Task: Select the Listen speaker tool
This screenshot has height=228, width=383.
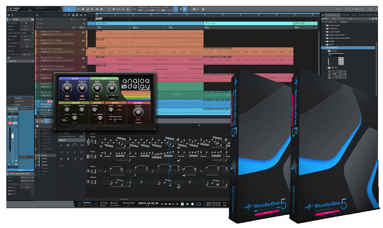Action: click(102, 9)
